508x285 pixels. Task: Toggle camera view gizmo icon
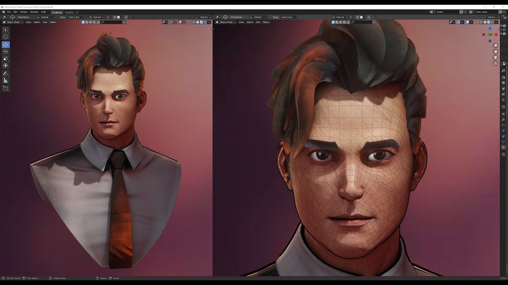pos(495,57)
